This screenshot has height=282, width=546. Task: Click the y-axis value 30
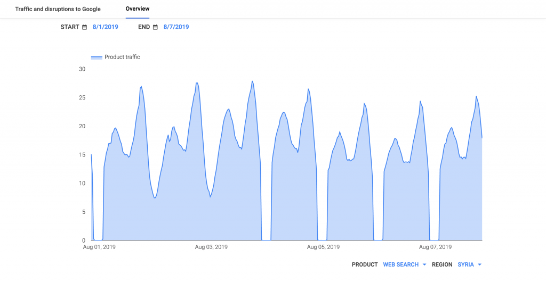coord(82,69)
